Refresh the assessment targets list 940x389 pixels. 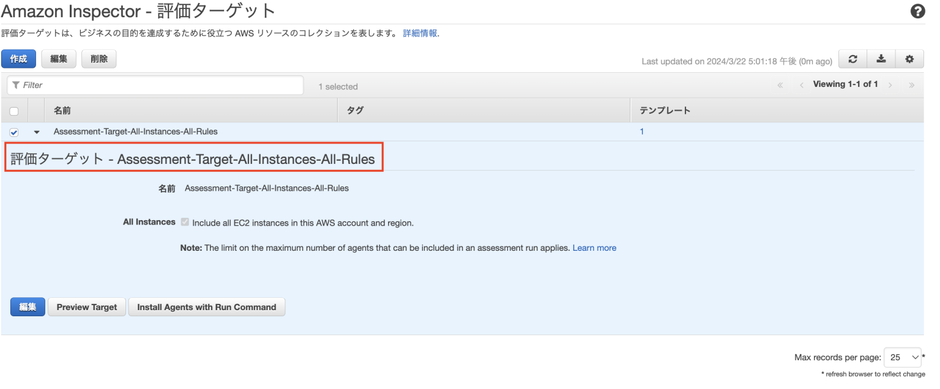point(852,59)
